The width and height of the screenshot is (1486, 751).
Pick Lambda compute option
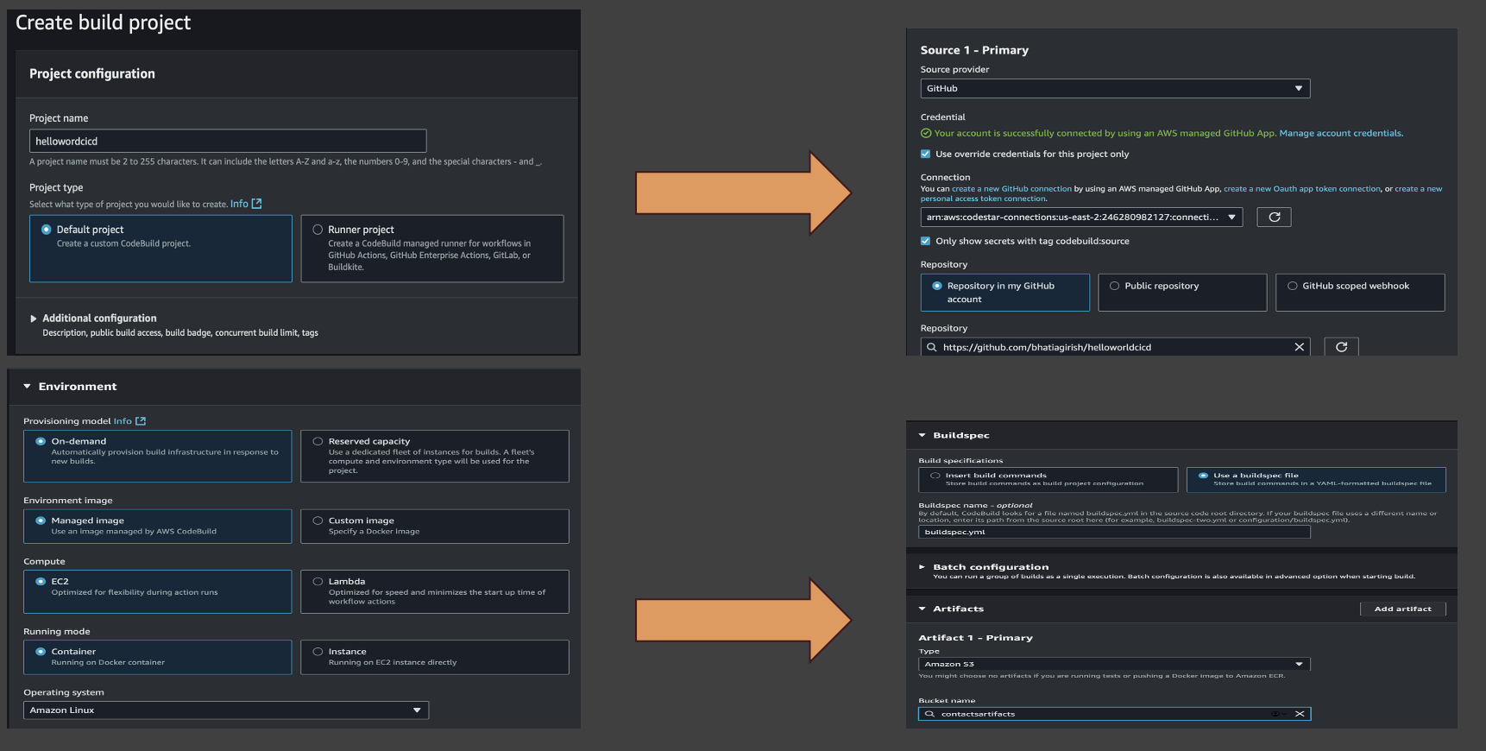435,591
